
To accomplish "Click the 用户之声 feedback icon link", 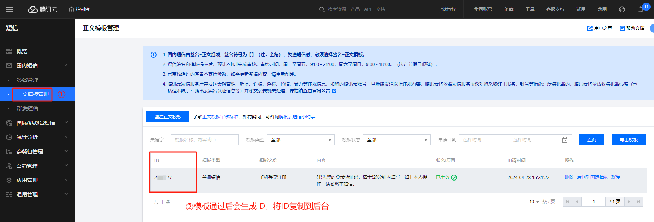I will pyautogui.click(x=599, y=28).
